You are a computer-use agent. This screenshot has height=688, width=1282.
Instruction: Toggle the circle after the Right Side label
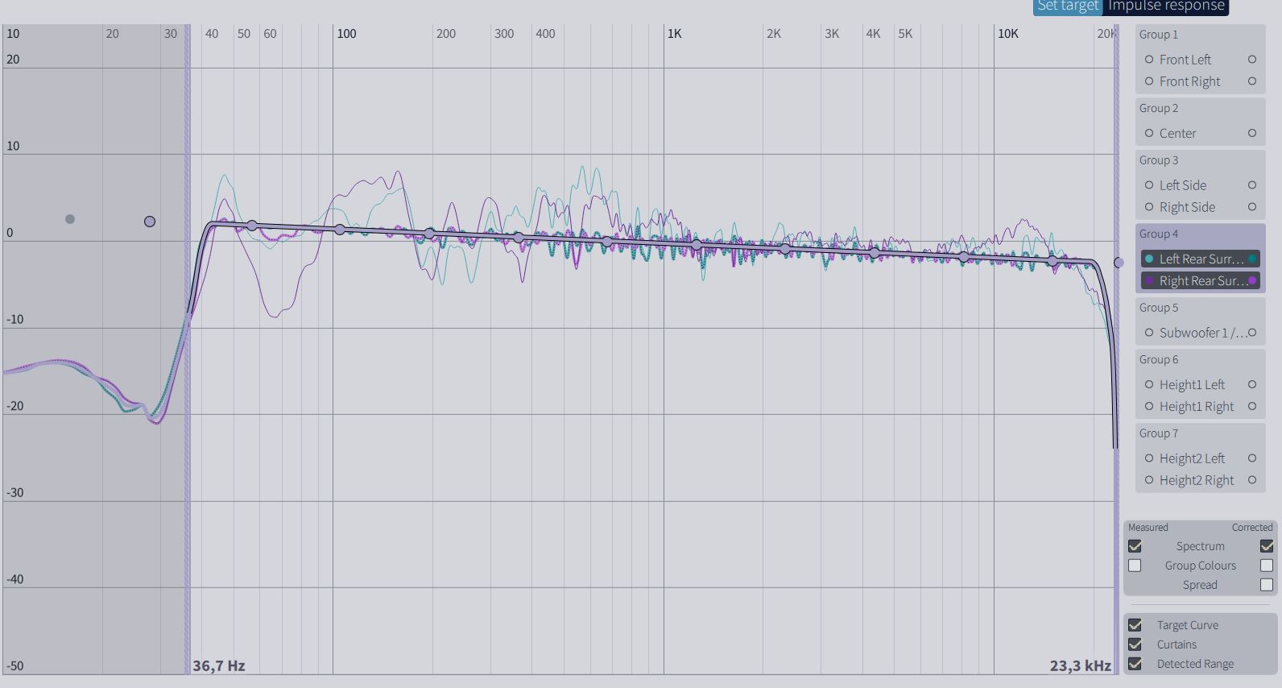(x=1252, y=207)
